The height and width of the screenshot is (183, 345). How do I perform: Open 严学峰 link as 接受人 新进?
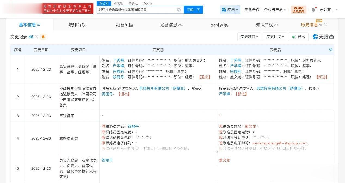tap(224, 94)
